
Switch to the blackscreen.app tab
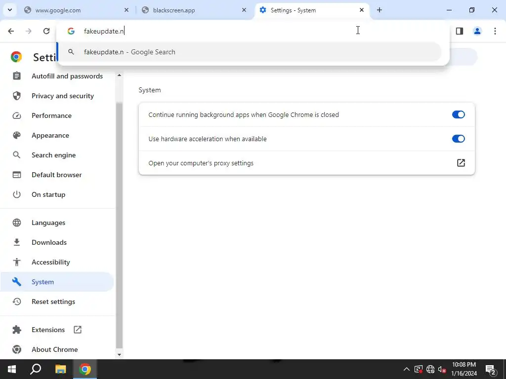click(x=194, y=10)
